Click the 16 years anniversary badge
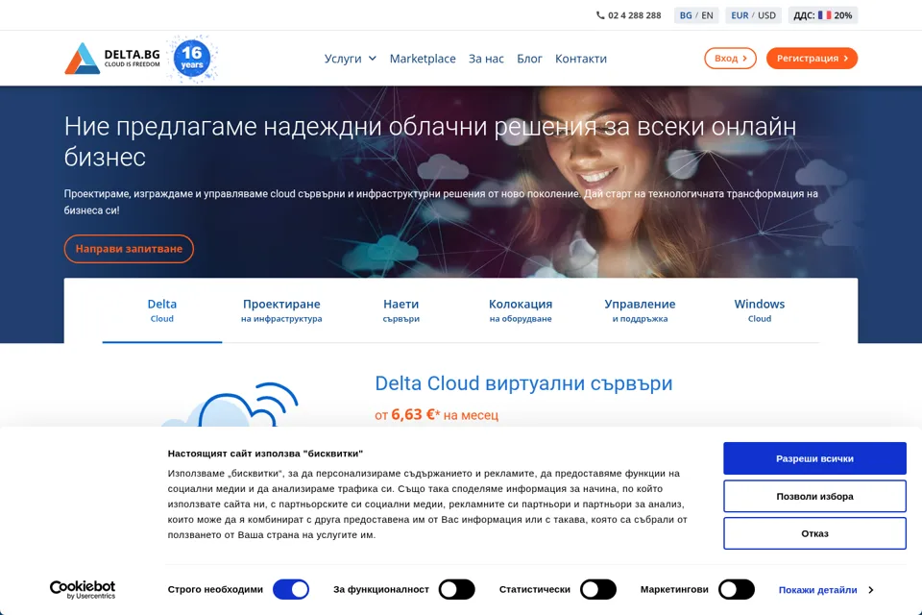Image resolution: width=922 pixels, height=615 pixels. click(192, 59)
